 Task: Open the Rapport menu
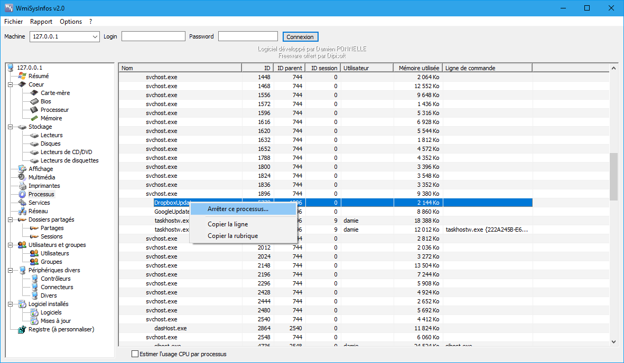(x=41, y=22)
